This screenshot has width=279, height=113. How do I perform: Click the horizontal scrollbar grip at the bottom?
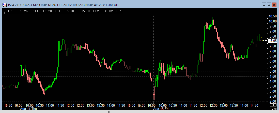109,112
